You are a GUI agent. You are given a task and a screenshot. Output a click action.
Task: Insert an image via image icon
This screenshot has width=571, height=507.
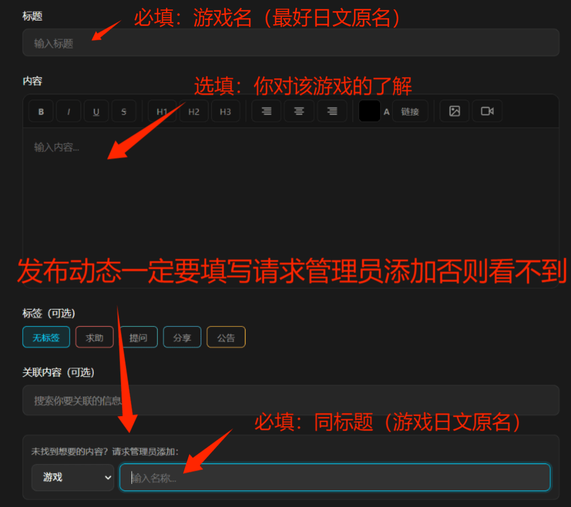tap(455, 111)
